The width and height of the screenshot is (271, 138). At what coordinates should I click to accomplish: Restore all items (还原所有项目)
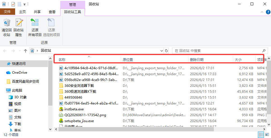(x=35, y=28)
